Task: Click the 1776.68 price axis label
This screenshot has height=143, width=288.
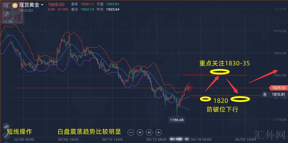Action: pyautogui.click(x=280, y=120)
